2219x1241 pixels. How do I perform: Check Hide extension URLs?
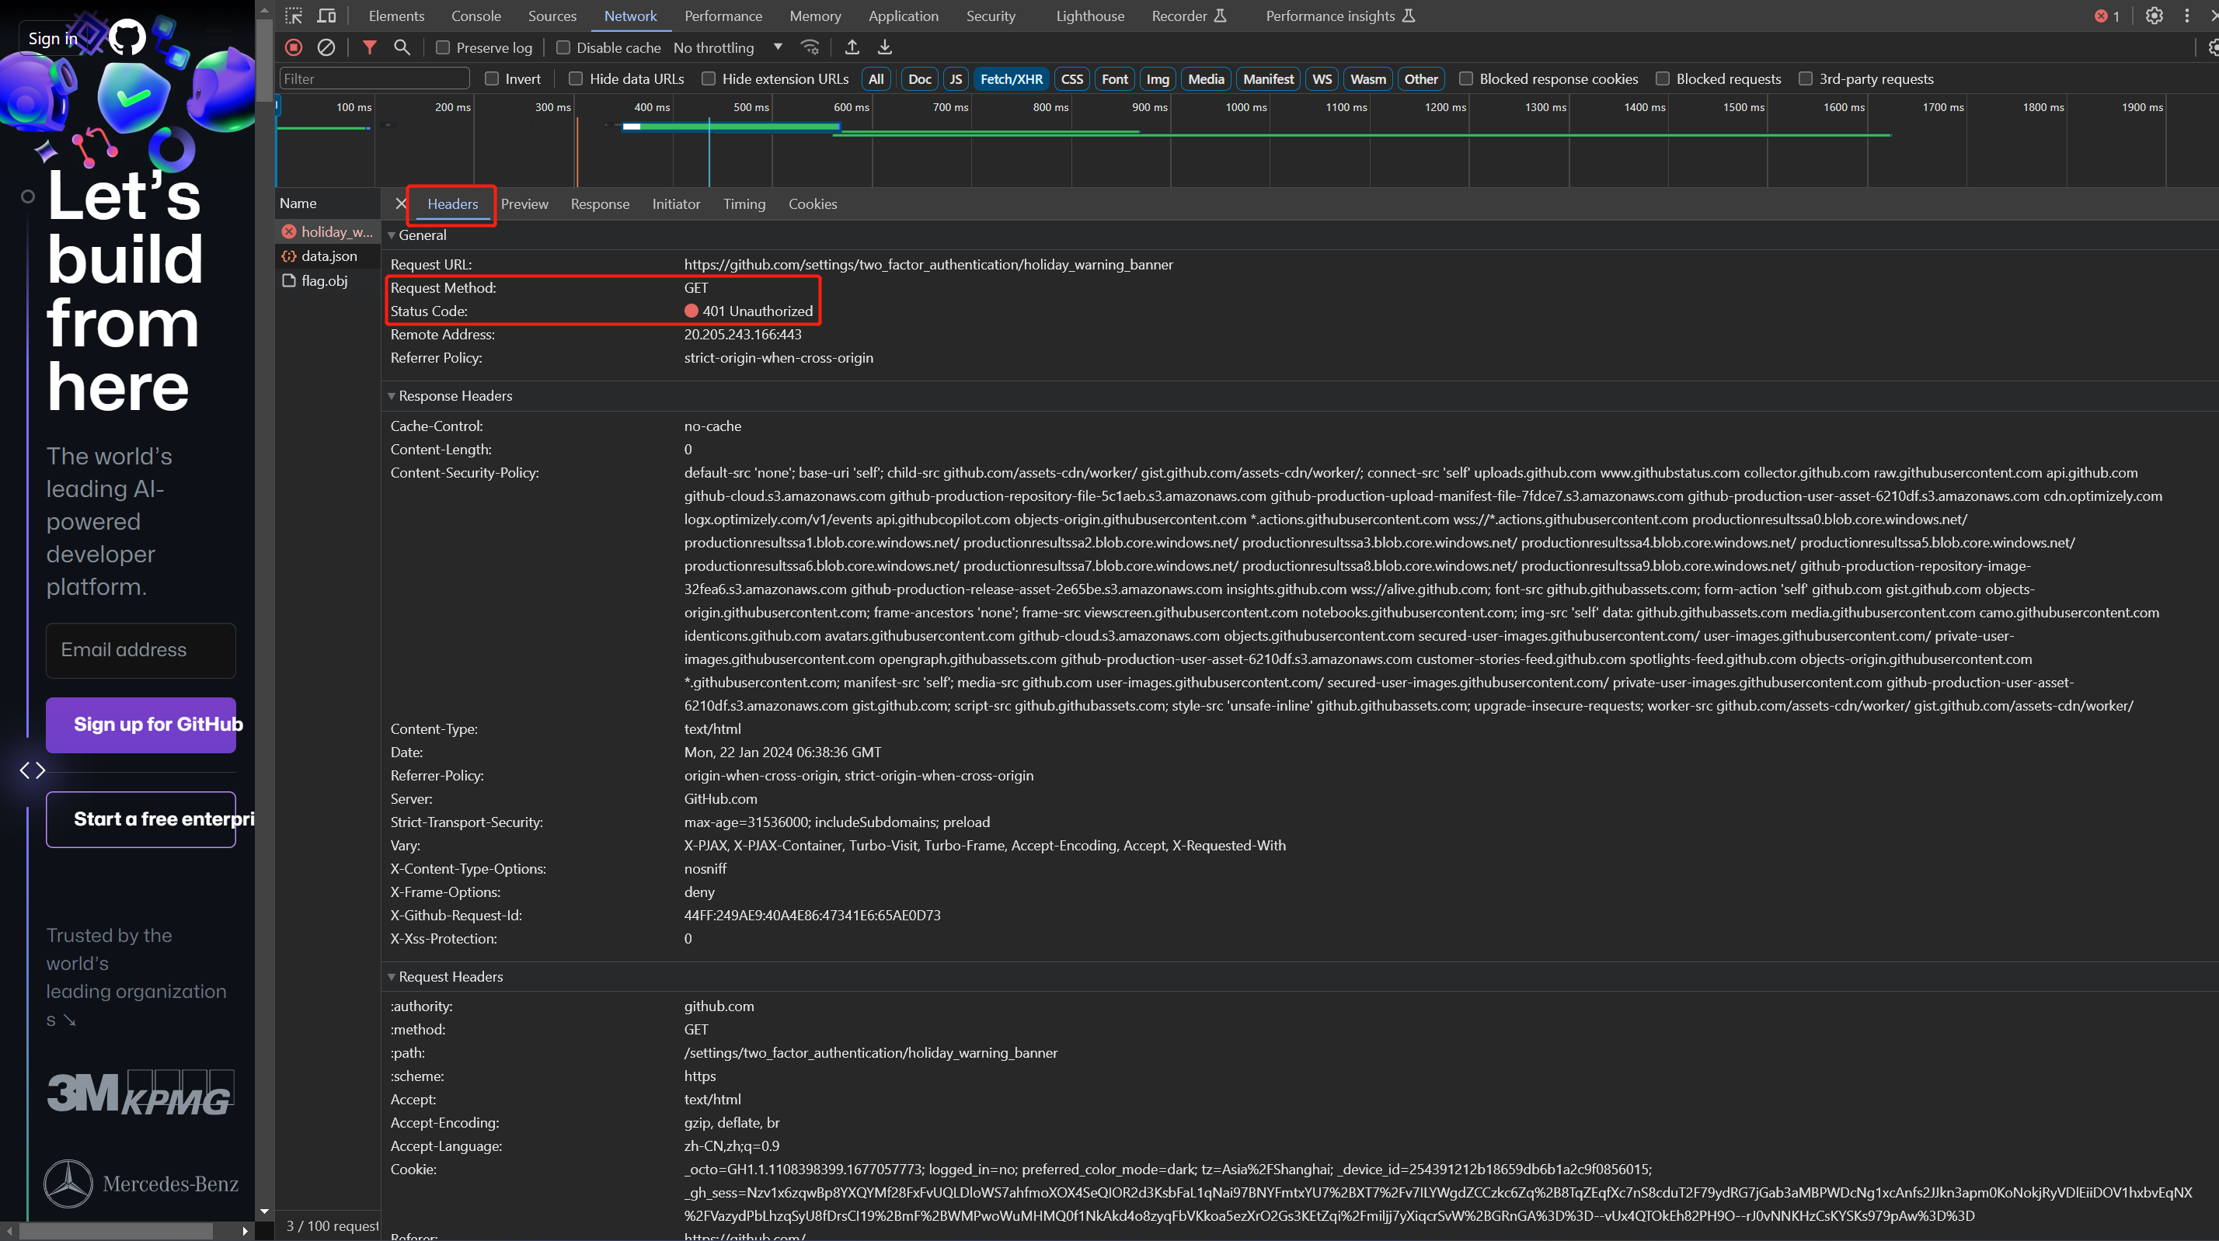pyautogui.click(x=709, y=78)
